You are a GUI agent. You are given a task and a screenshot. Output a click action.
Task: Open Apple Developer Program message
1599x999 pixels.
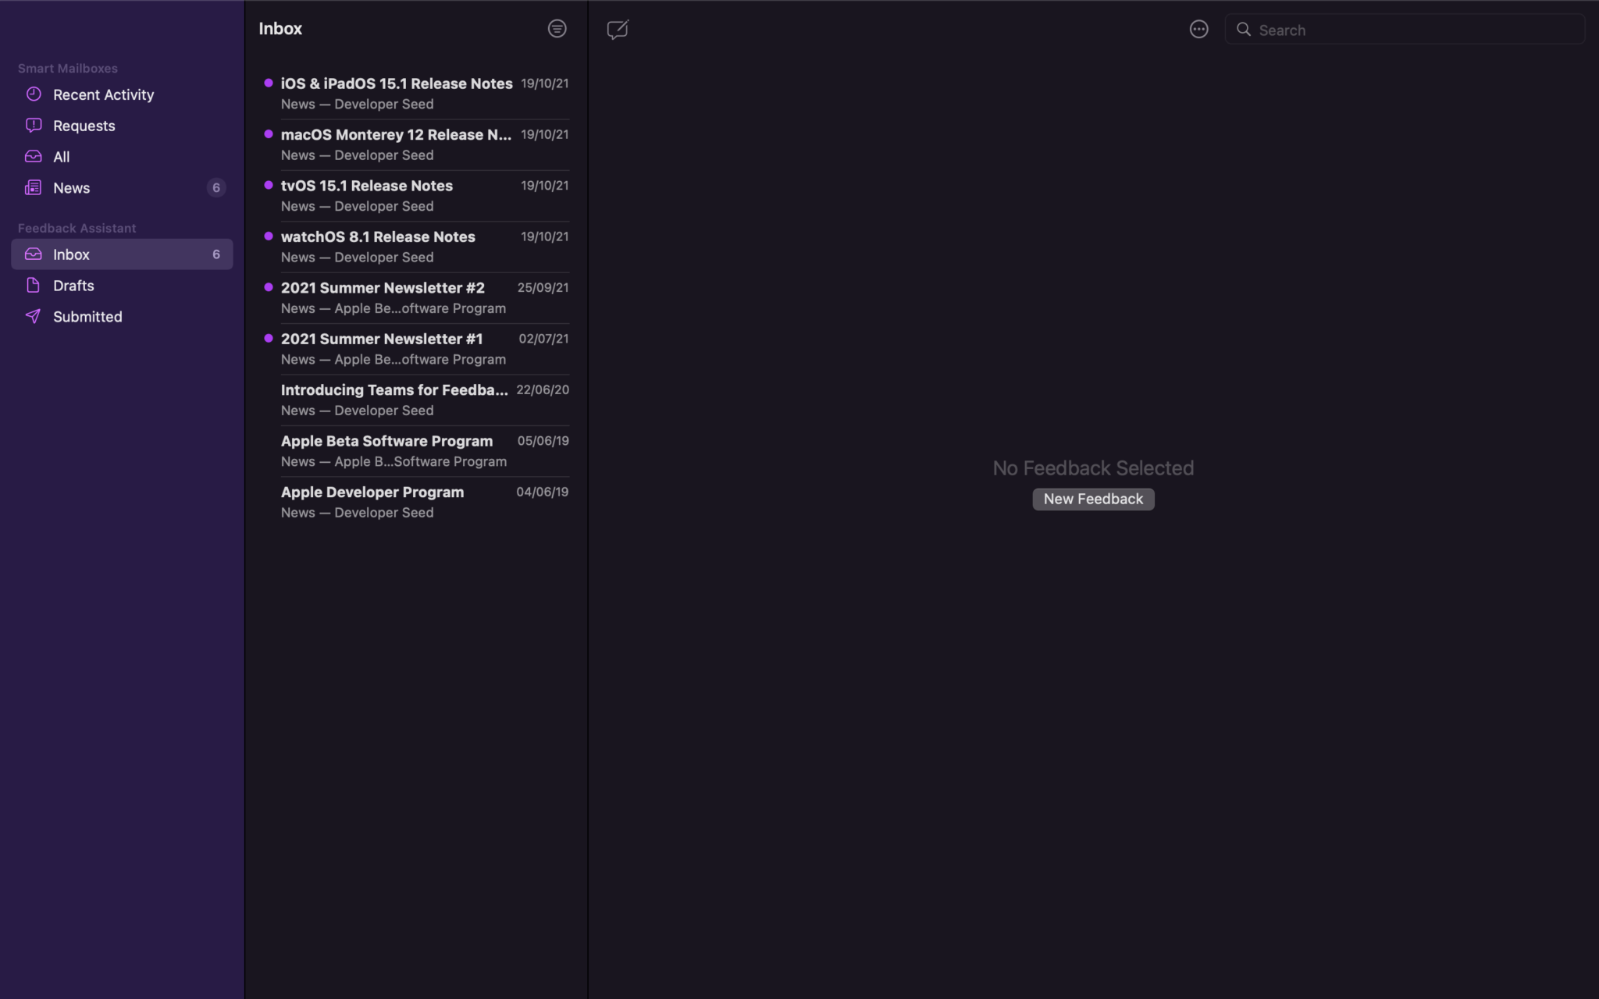click(x=416, y=502)
